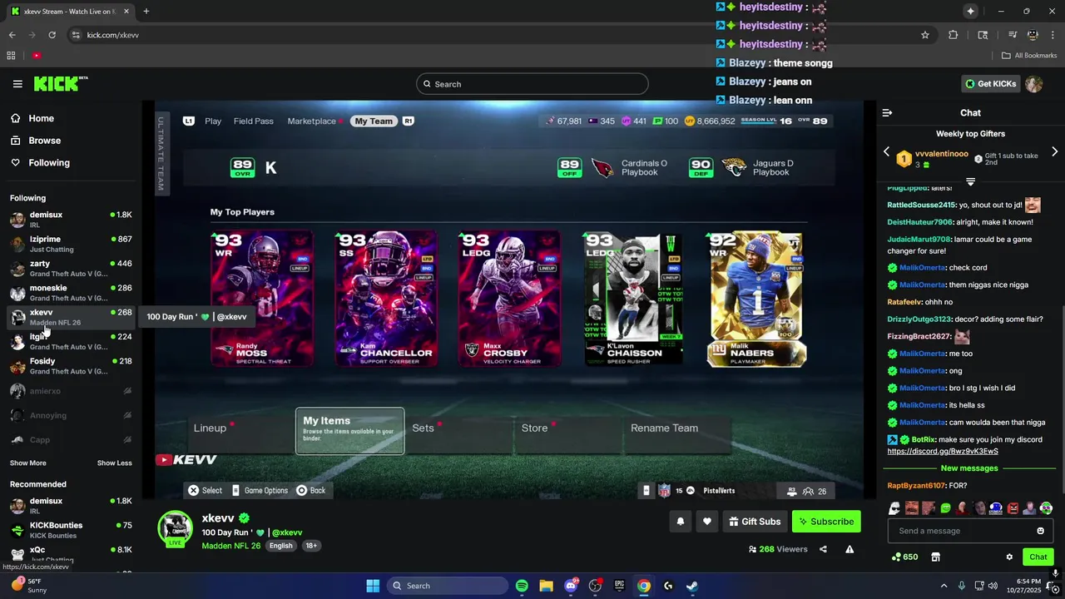Viewport: 1065px width, 599px height.
Task: Open File Explorer from the taskbar
Action: [x=546, y=586]
